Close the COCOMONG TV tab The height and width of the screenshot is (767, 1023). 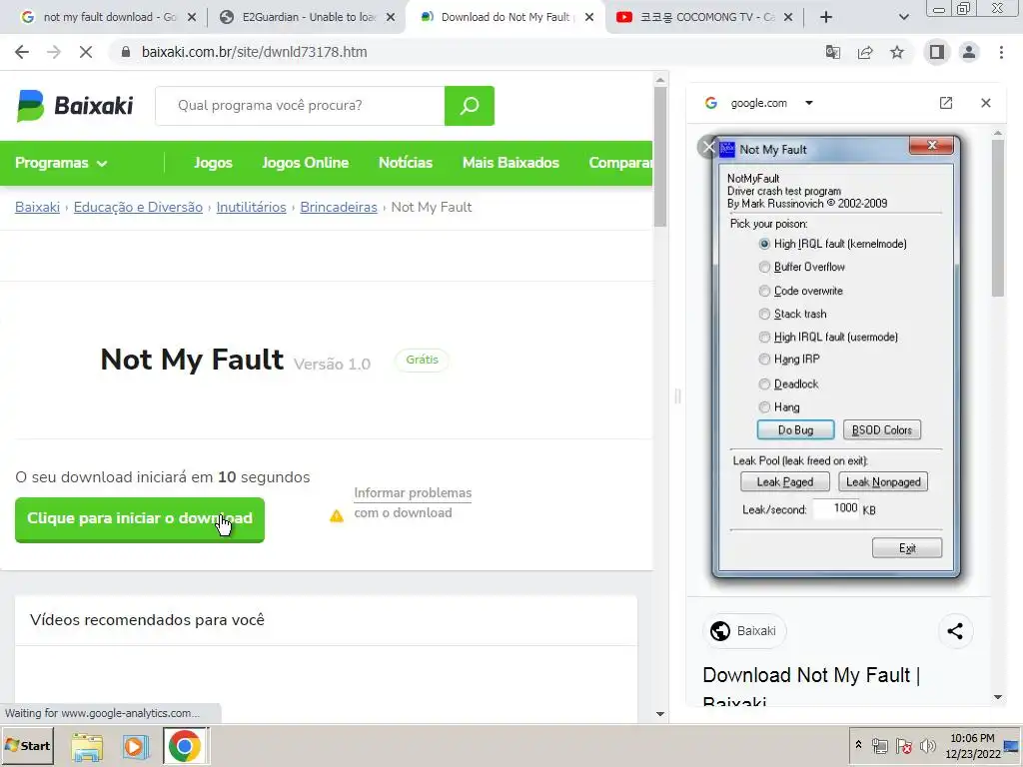(788, 17)
